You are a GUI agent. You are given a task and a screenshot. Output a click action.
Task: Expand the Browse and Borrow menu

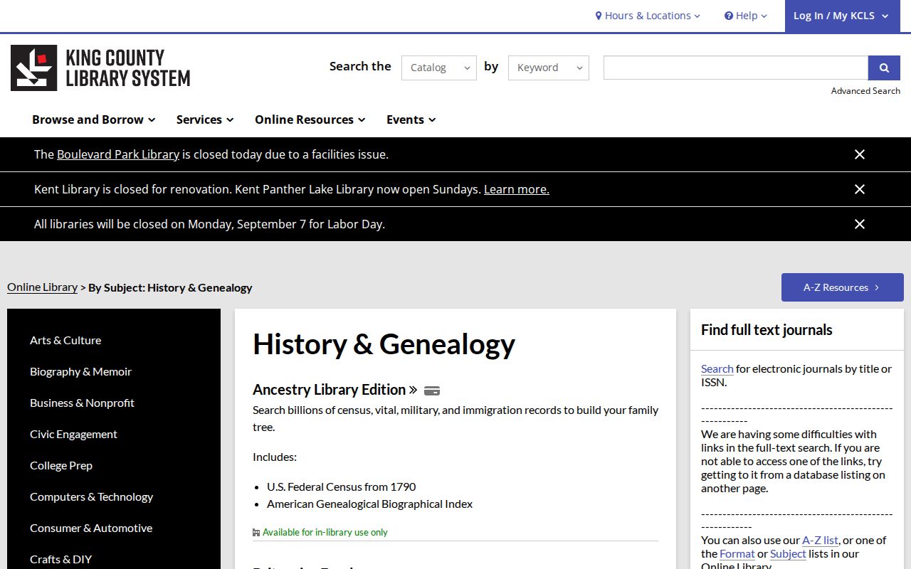[94, 119]
